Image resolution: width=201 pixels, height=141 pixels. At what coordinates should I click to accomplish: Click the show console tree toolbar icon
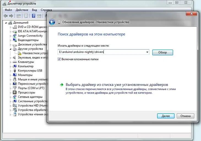[x=19, y=16]
